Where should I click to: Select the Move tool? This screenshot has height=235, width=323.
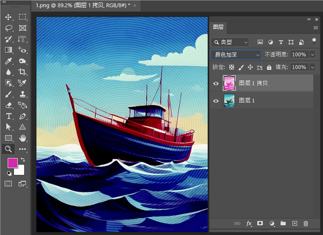pyautogui.click(x=8, y=17)
